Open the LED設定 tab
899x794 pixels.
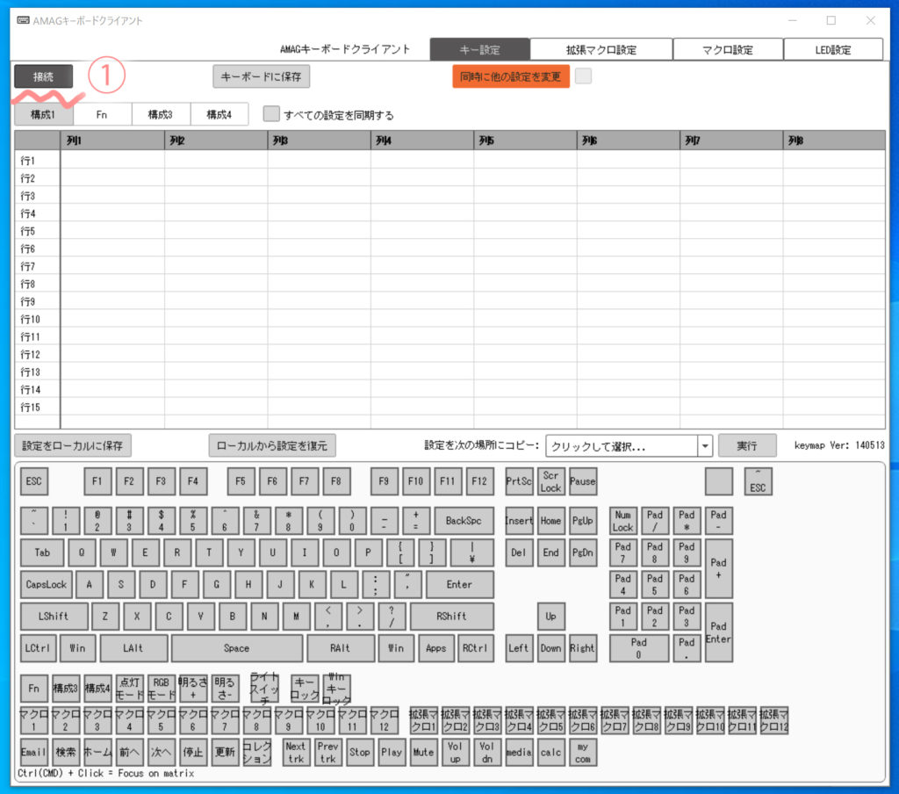coord(832,50)
